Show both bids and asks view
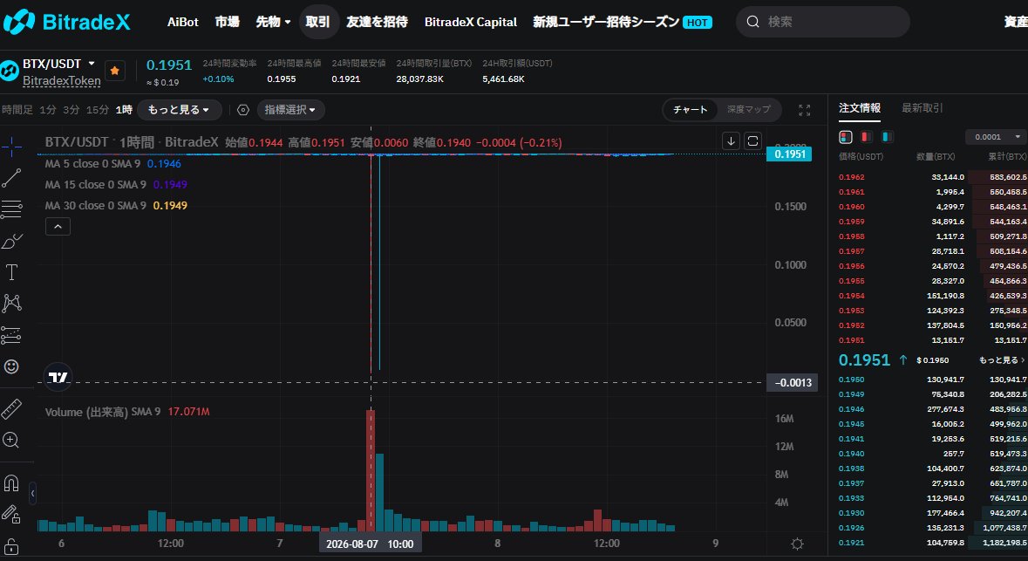Viewport: 1028px width, 561px height. pos(846,137)
